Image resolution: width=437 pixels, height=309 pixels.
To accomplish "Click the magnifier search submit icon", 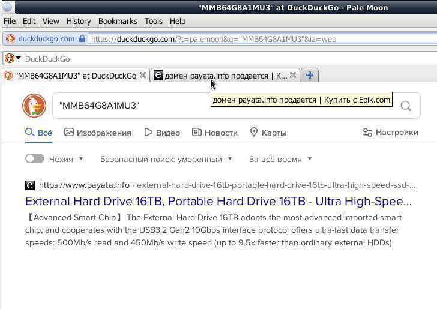I will 406,106.
